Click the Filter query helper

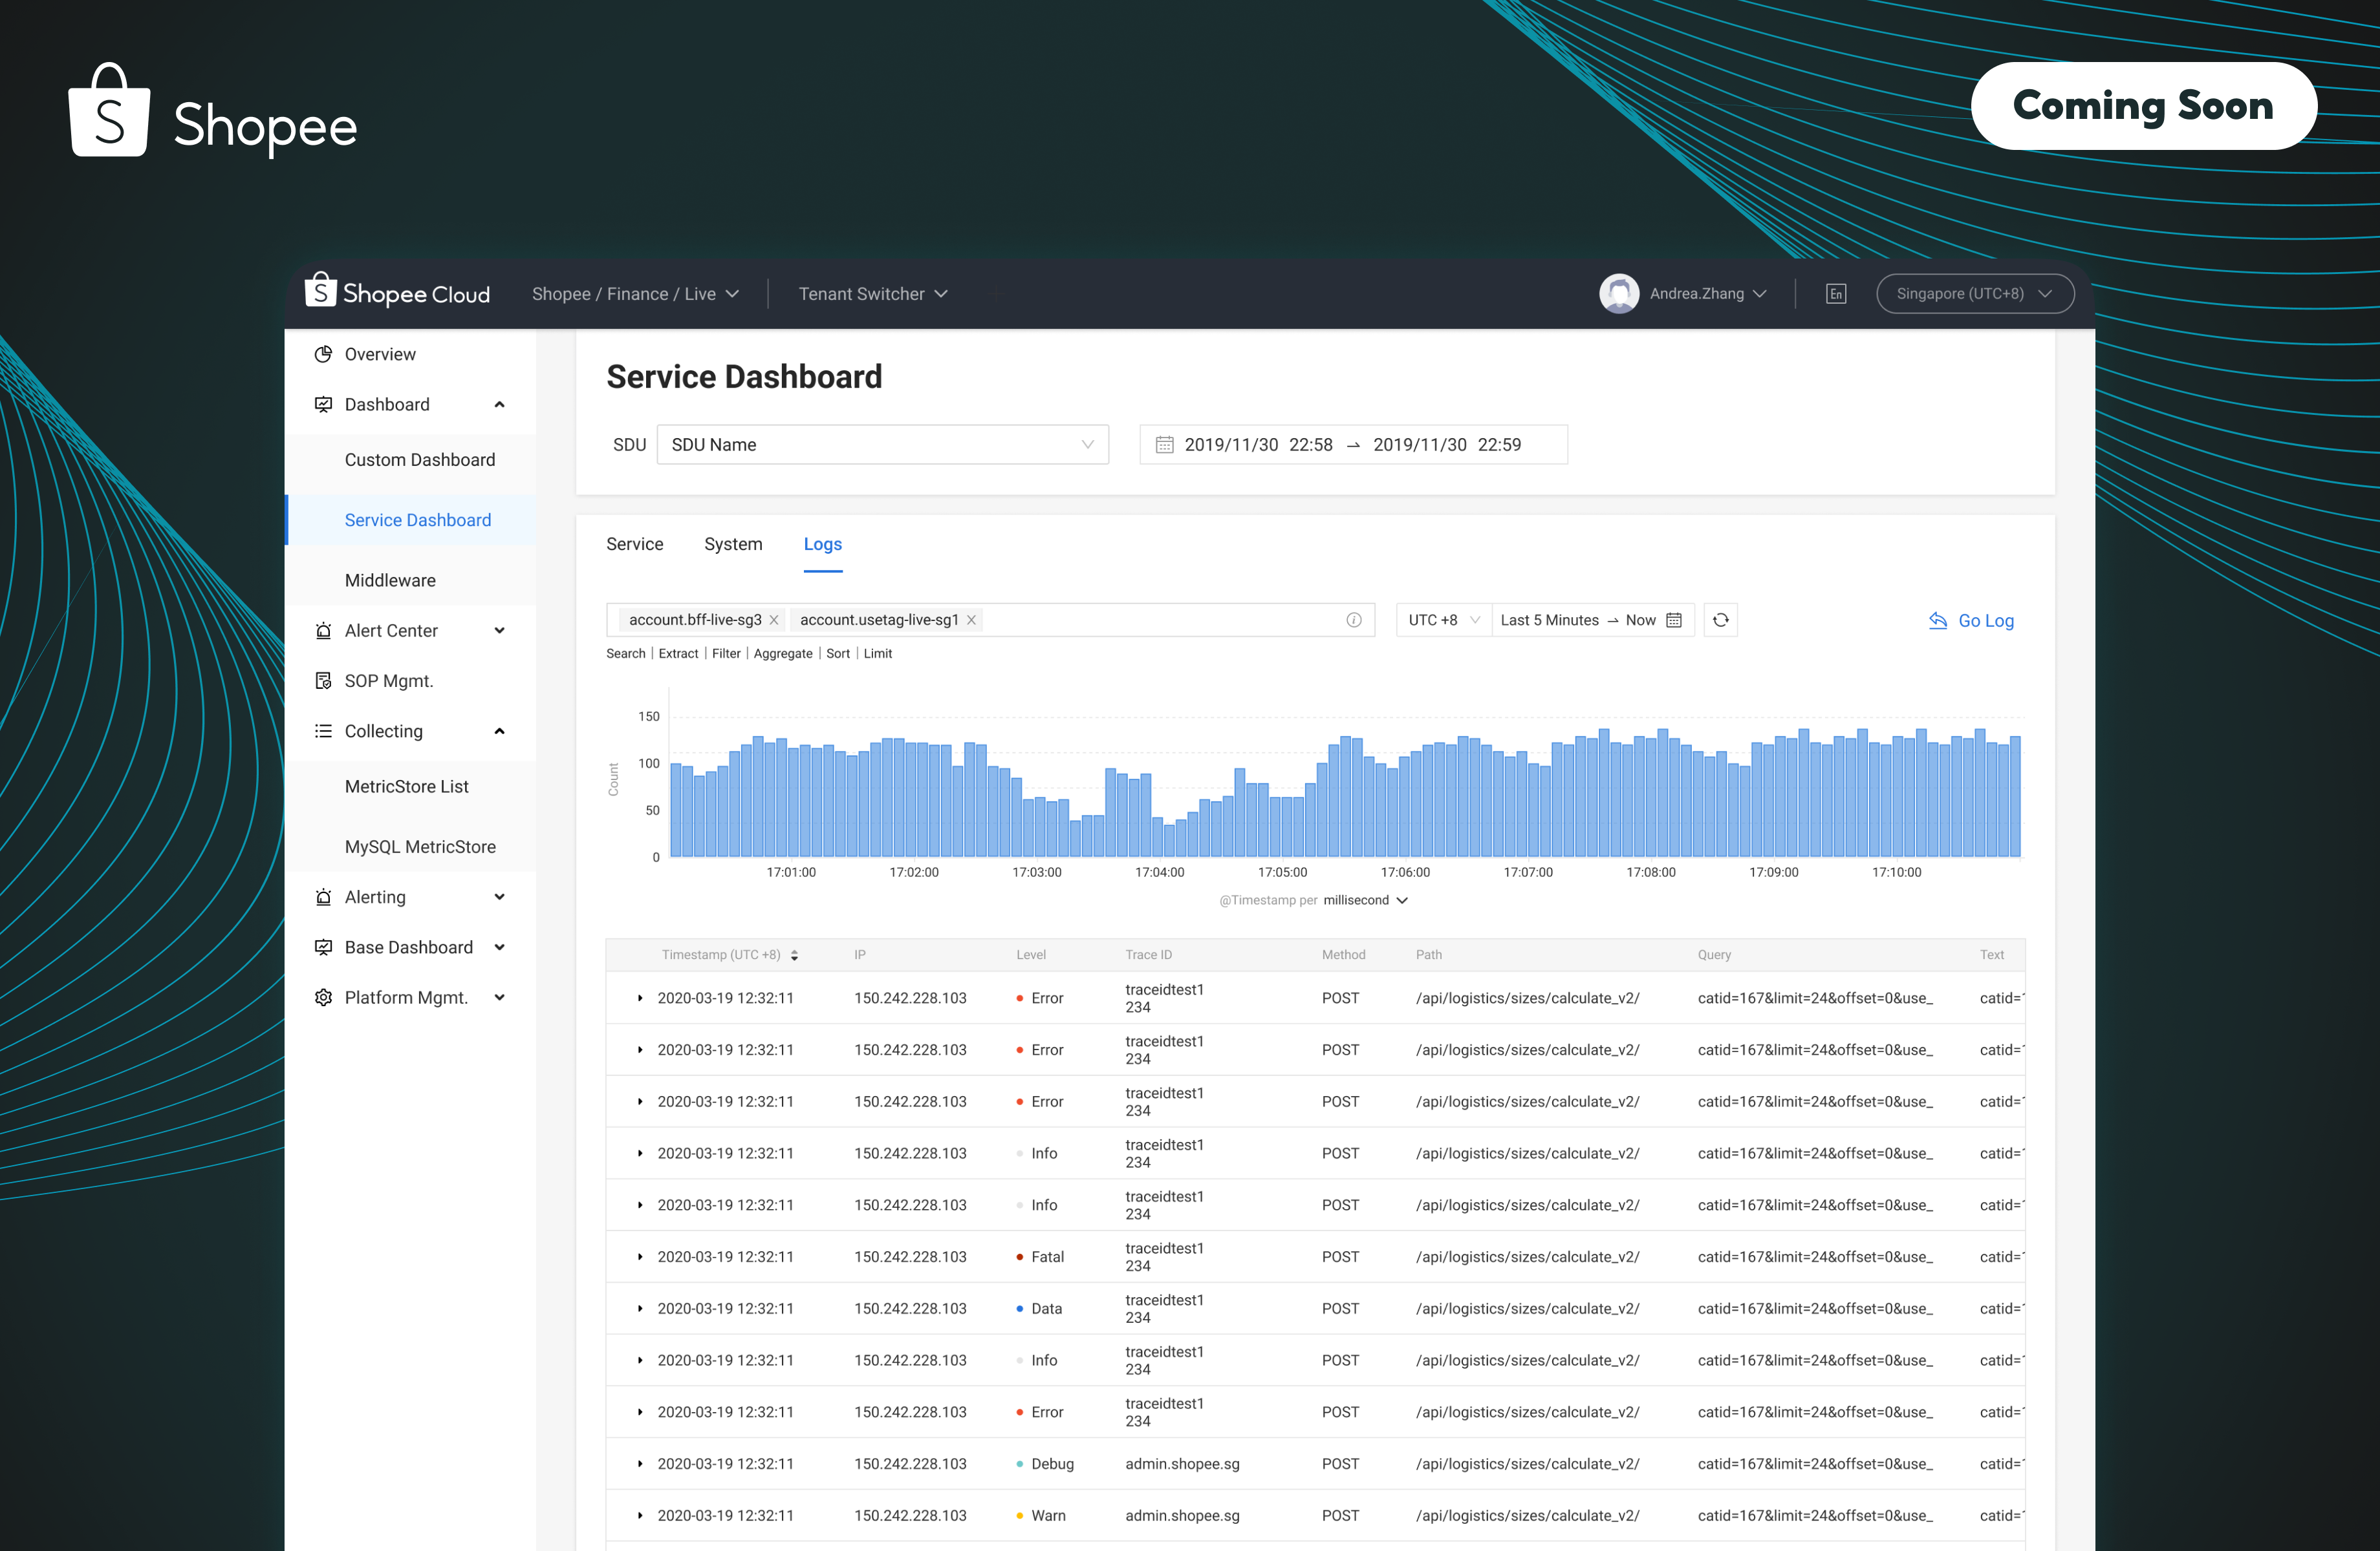[726, 653]
